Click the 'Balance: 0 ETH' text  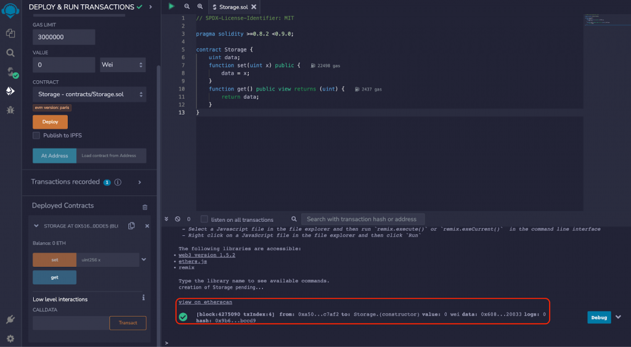(49, 243)
